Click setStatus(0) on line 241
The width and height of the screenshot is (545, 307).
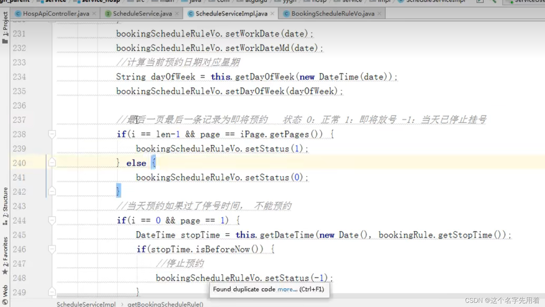point(274,178)
